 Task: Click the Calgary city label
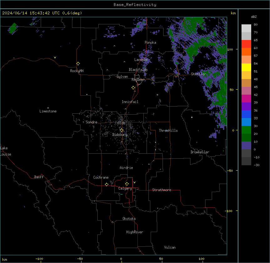pos(125,188)
